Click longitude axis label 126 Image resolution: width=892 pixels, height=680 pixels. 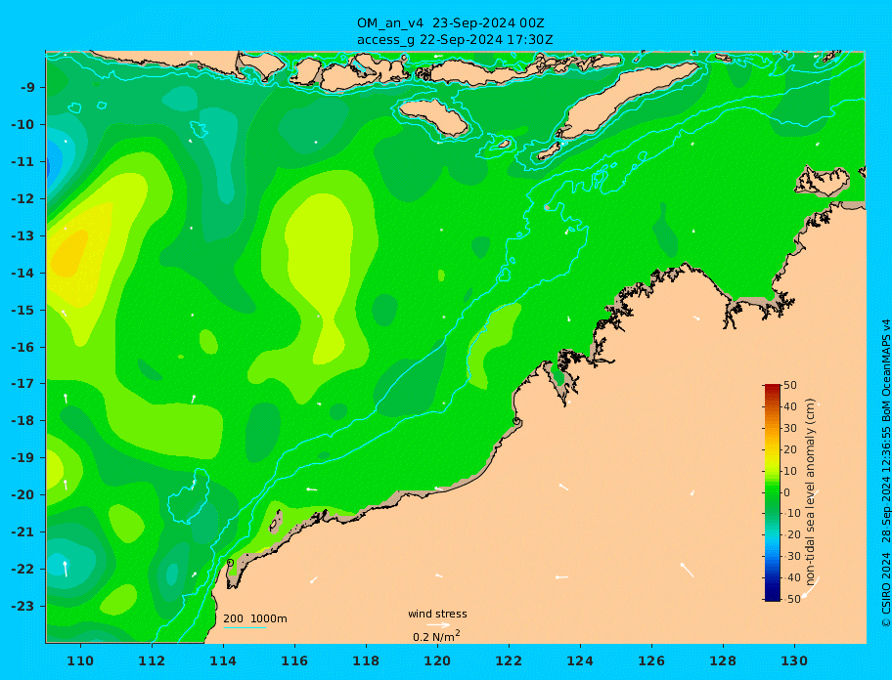(x=651, y=661)
